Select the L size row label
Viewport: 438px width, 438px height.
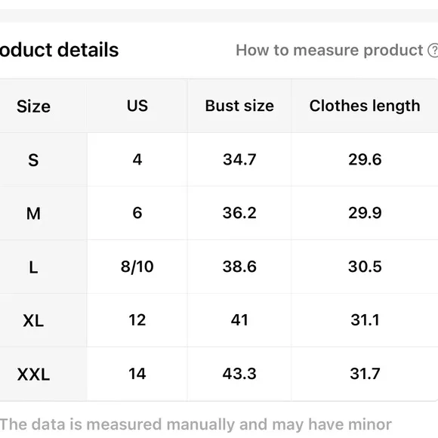tap(33, 267)
